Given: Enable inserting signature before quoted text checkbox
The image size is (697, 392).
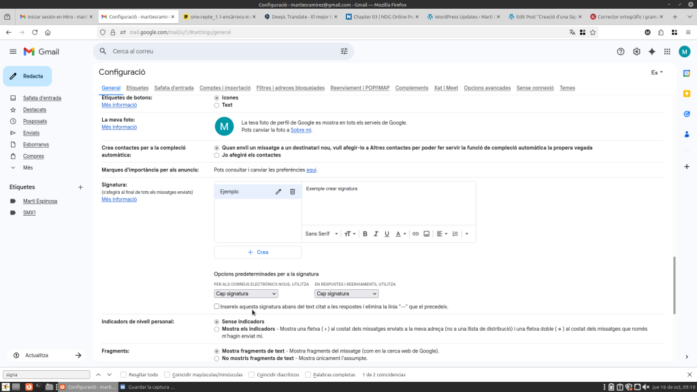Looking at the screenshot, I should coord(217,307).
